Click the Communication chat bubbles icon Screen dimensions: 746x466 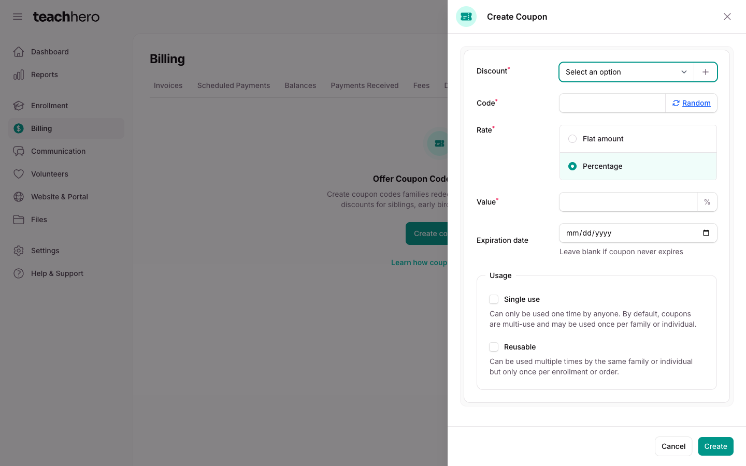pyautogui.click(x=19, y=151)
